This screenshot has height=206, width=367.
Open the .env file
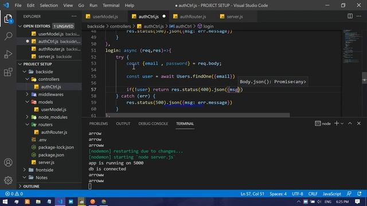(x=42, y=140)
